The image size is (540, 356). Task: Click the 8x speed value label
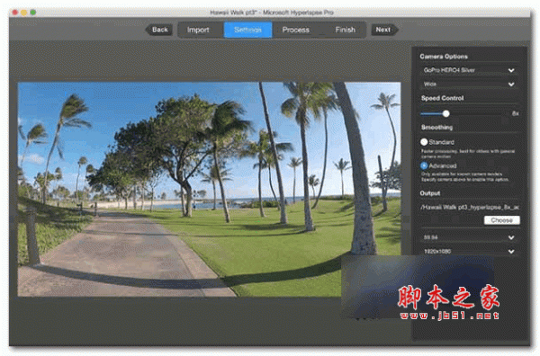[x=515, y=113]
